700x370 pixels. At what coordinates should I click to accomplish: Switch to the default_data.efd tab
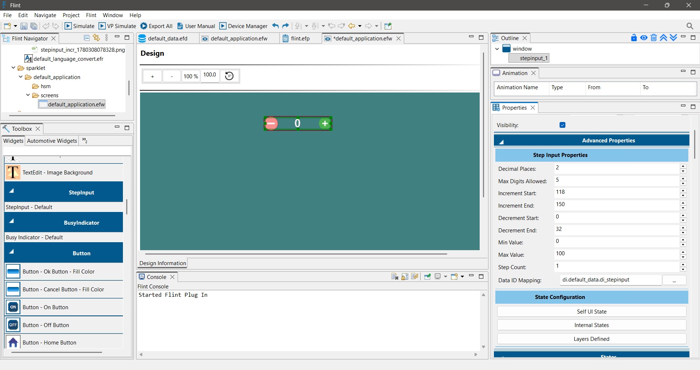coord(168,38)
